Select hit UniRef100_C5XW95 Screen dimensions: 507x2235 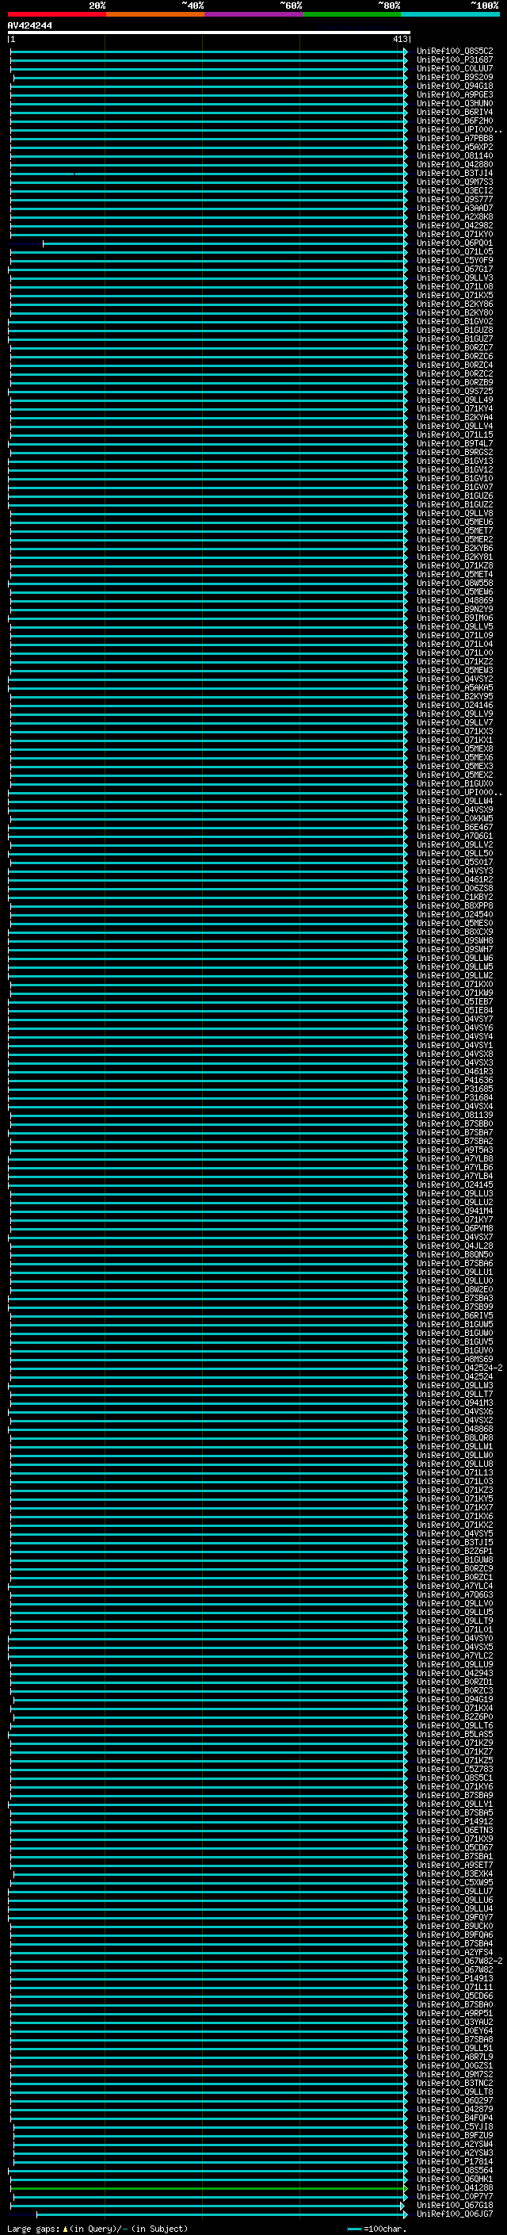455,1882
